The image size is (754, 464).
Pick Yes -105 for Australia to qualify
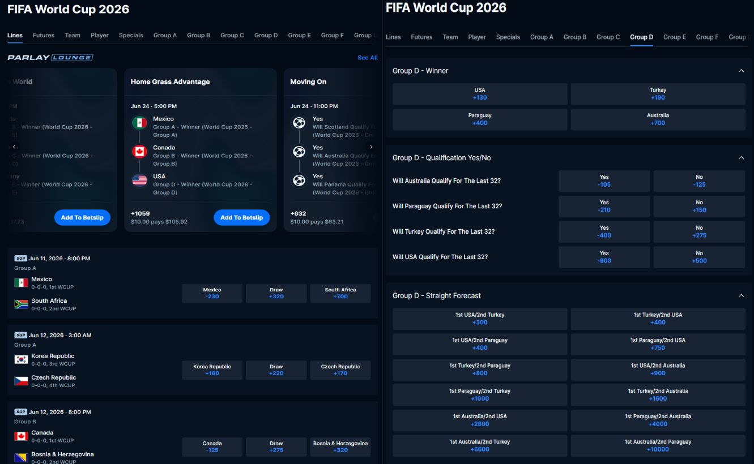click(x=604, y=181)
